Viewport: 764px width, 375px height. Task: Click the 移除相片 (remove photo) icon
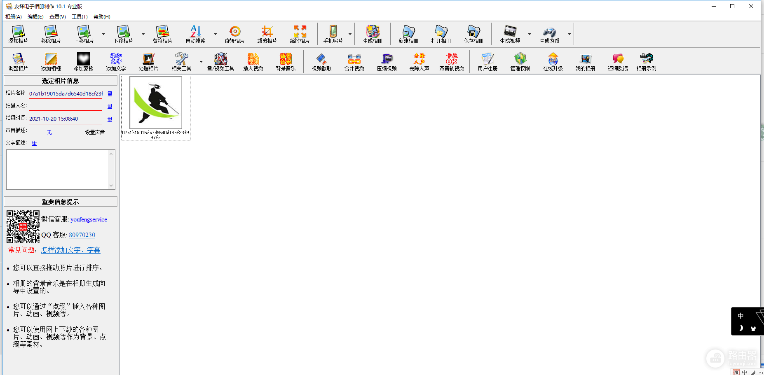(x=51, y=34)
